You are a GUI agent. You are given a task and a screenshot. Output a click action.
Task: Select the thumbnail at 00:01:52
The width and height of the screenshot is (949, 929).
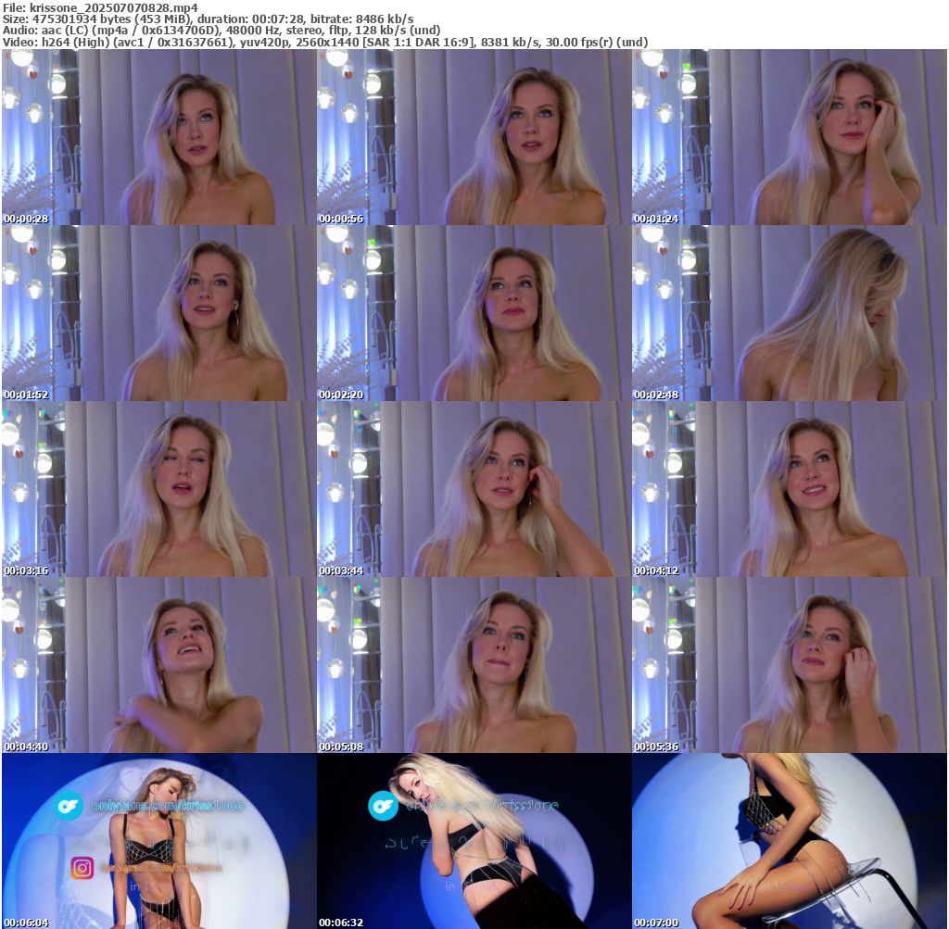pyautogui.click(x=158, y=313)
